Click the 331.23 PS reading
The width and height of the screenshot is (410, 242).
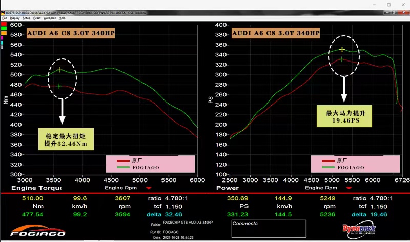237,214
